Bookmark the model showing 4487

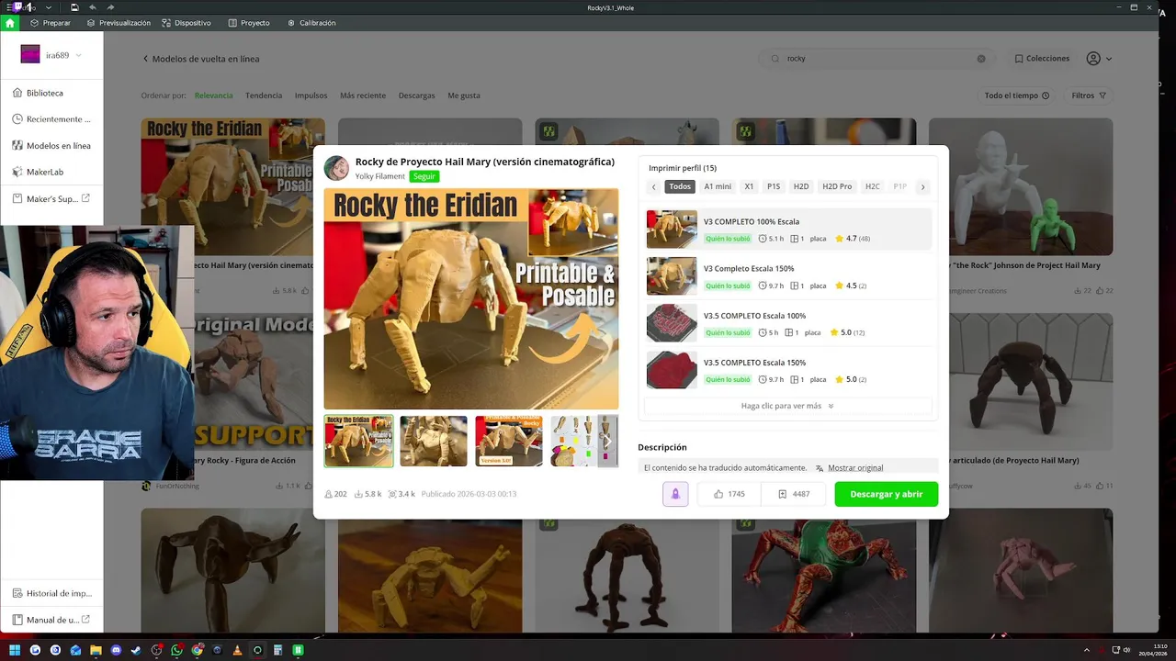(x=795, y=494)
